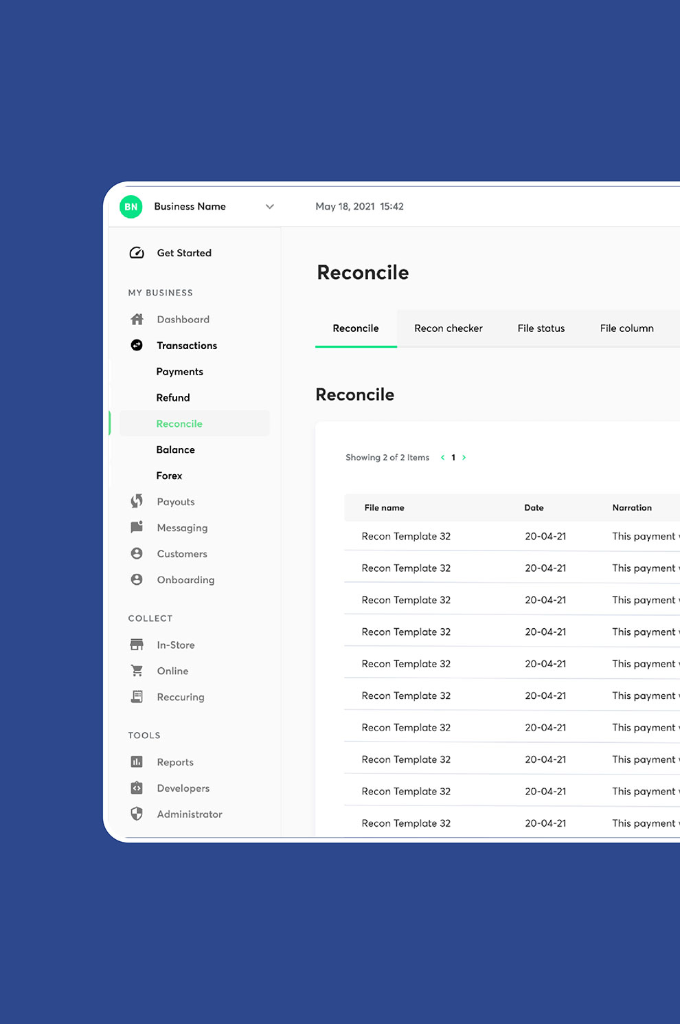Click the Online shopping cart icon
Image resolution: width=680 pixels, height=1024 pixels.
pyautogui.click(x=137, y=671)
